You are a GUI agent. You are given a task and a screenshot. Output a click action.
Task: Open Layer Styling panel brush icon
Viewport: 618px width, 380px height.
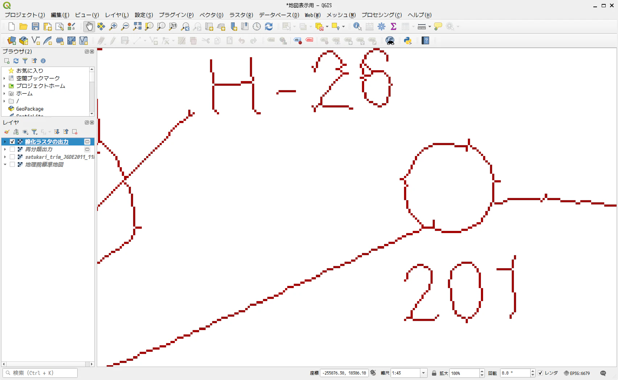coord(7,132)
